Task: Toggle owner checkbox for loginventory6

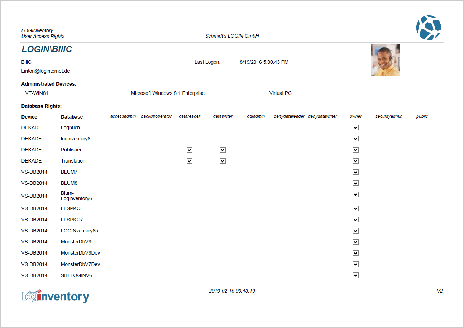Action: (x=356, y=139)
